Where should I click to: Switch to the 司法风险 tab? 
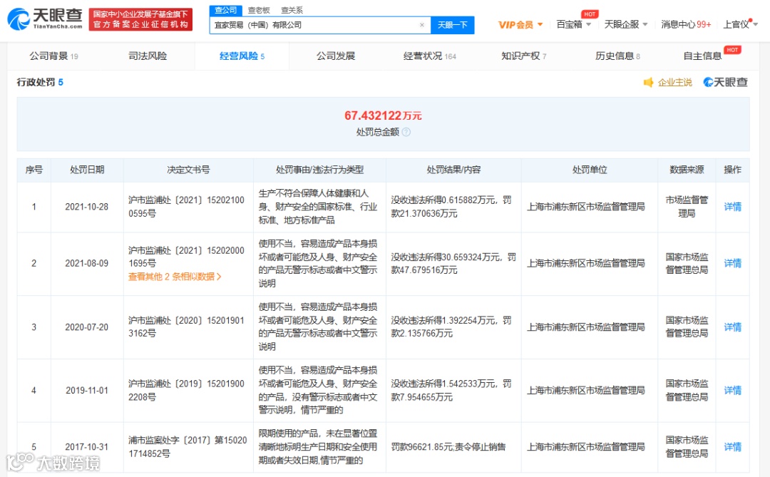tap(148, 56)
